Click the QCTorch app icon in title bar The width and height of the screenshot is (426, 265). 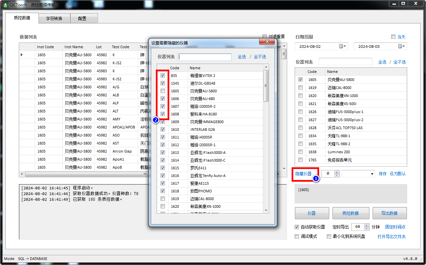click(5, 5)
